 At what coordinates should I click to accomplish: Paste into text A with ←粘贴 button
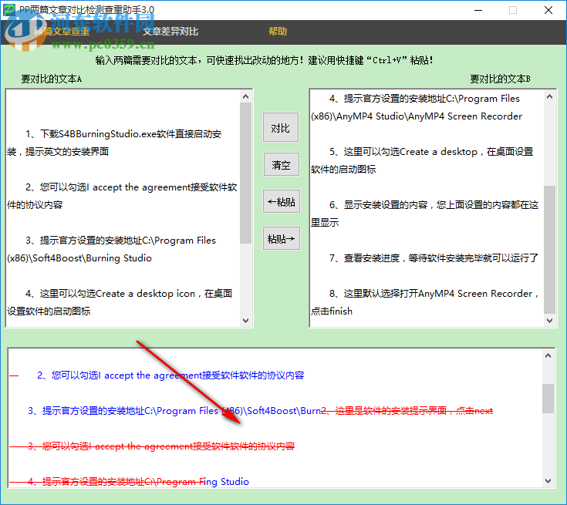[x=281, y=202]
